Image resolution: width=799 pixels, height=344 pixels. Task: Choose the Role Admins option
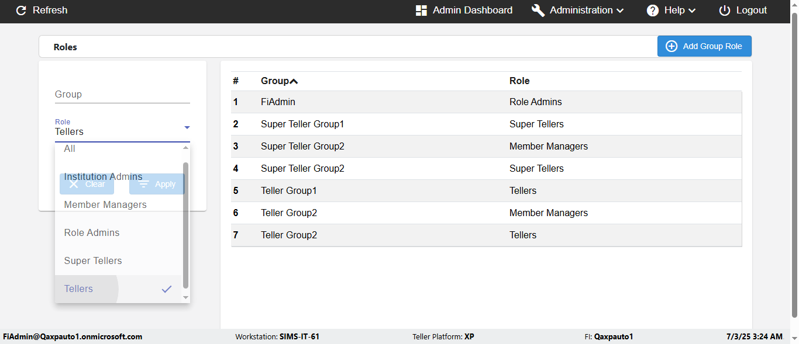(x=92, y=232)
